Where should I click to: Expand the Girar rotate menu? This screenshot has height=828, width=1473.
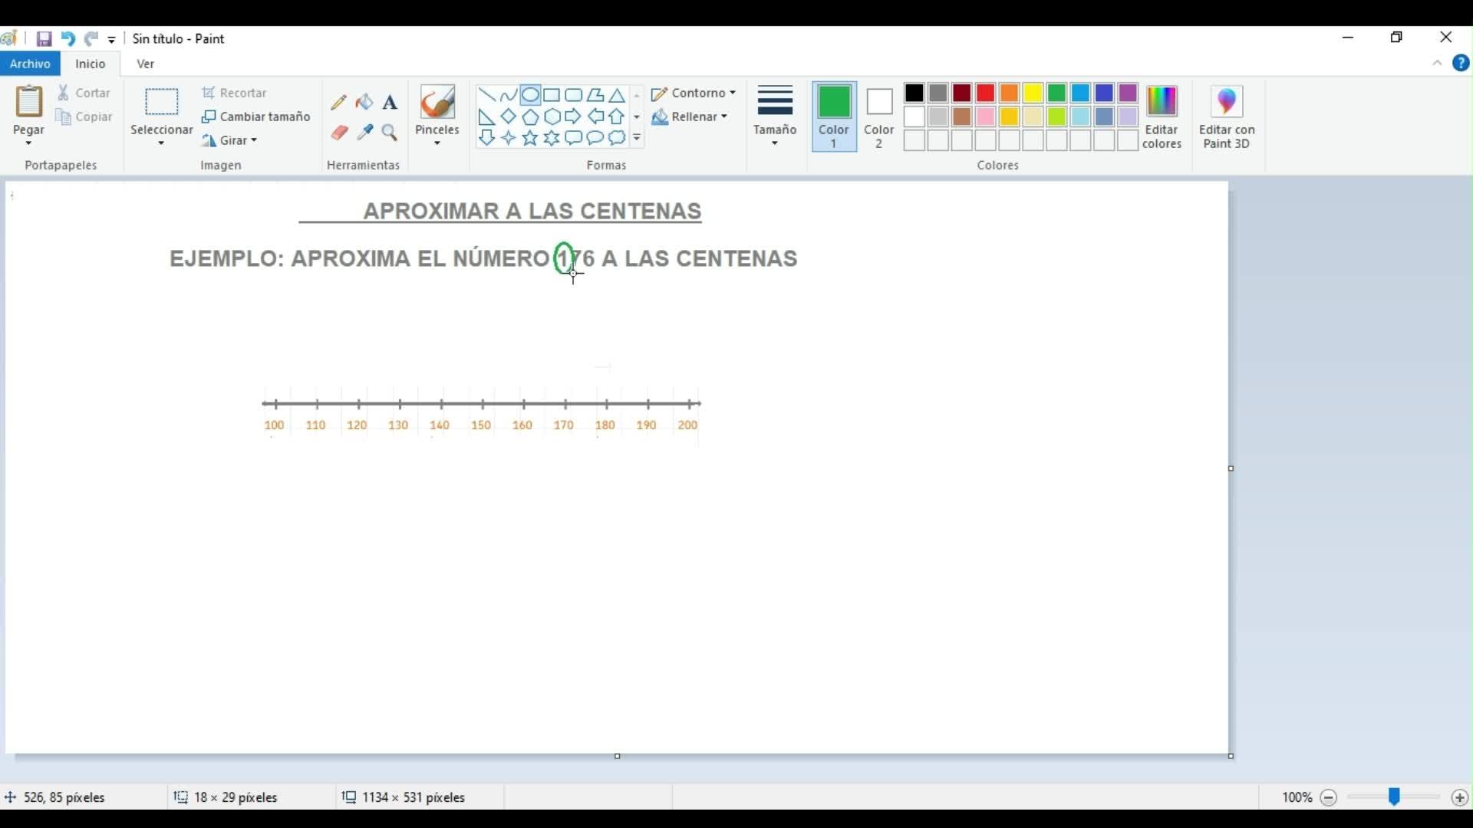click(x=229, y=140)
